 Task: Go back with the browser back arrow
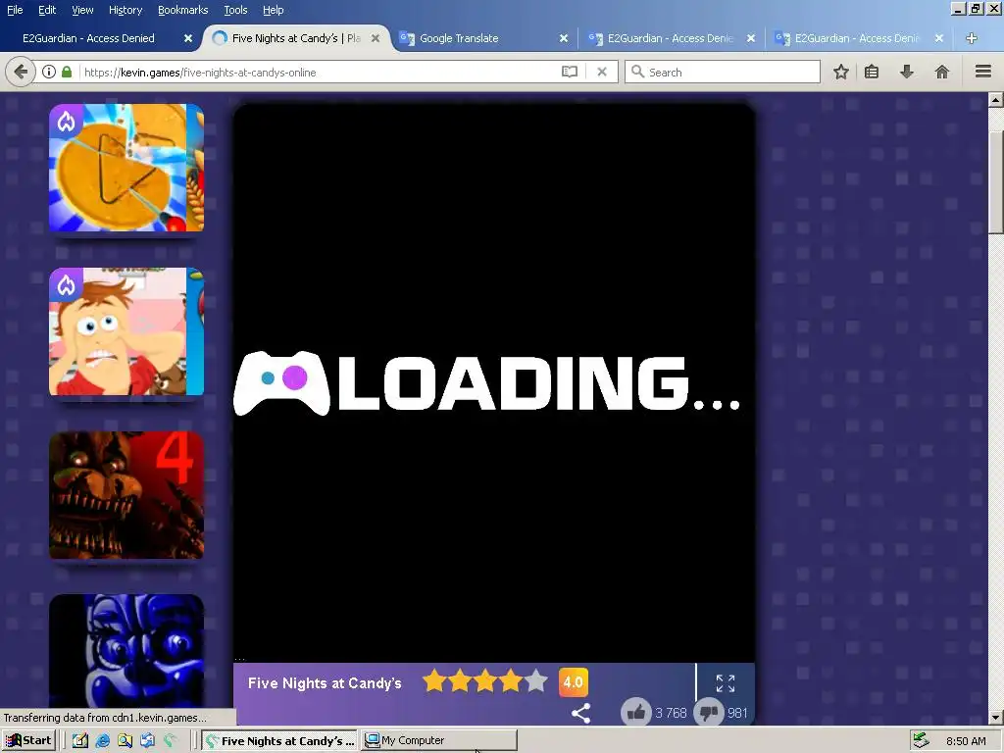pyautogui.click(x=21, y=72)
